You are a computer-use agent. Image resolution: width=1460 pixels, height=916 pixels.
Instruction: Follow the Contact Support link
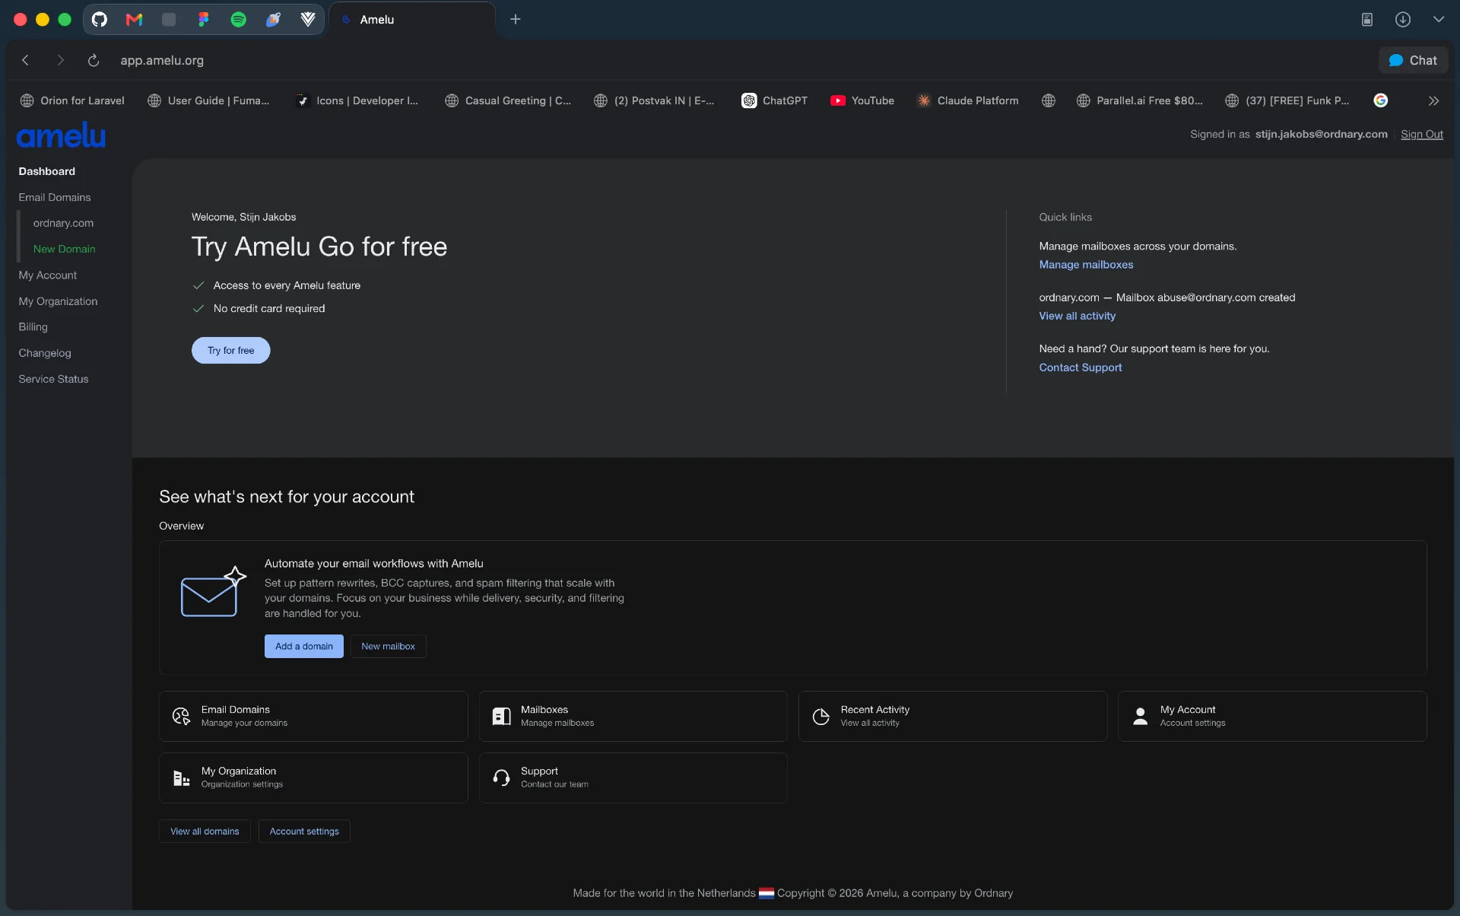(1080, 367)
